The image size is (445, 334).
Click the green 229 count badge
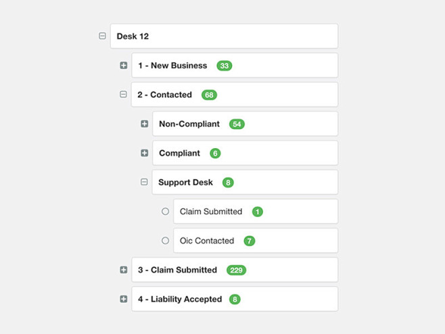[x=236, y=270]
